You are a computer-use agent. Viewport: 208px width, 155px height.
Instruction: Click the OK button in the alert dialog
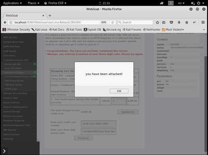coord(119,91)
